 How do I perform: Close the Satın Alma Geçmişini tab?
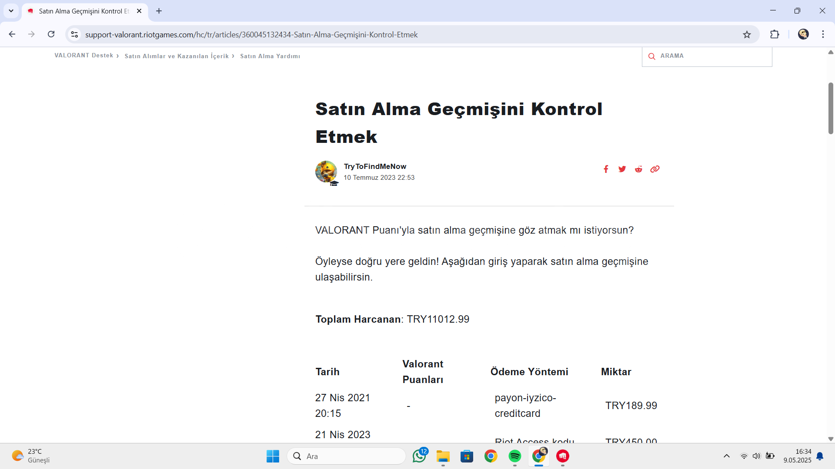coord(139,11)
